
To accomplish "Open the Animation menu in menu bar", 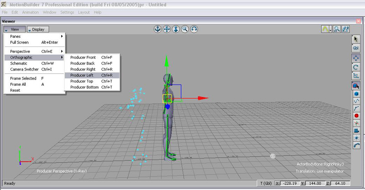I will coord(30,12).
